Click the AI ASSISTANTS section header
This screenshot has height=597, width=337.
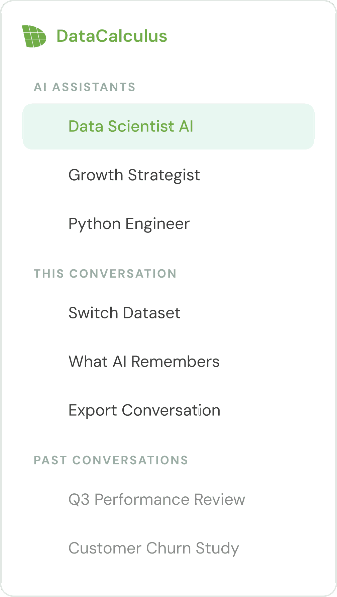coord(85,87)
